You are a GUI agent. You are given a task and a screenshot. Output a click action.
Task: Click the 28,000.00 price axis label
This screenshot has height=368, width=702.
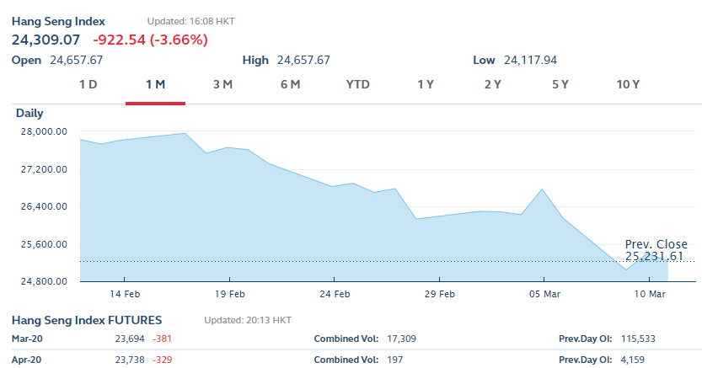tap(44, 131)
